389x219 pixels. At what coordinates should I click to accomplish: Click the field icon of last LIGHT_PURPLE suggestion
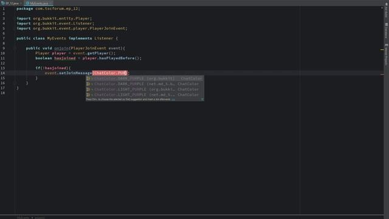tap(88, 95)
